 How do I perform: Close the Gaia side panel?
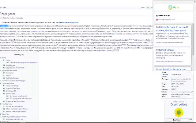[195, 2]
